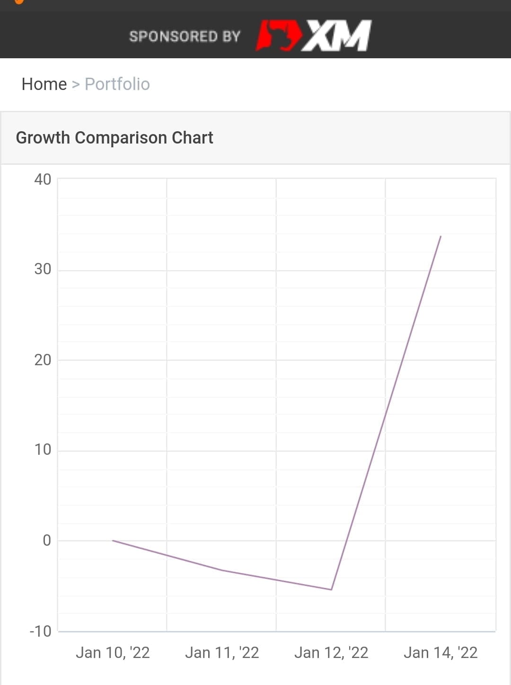Click the 40 y-axis label
511x685 pixels.
(x=43, y=180)
